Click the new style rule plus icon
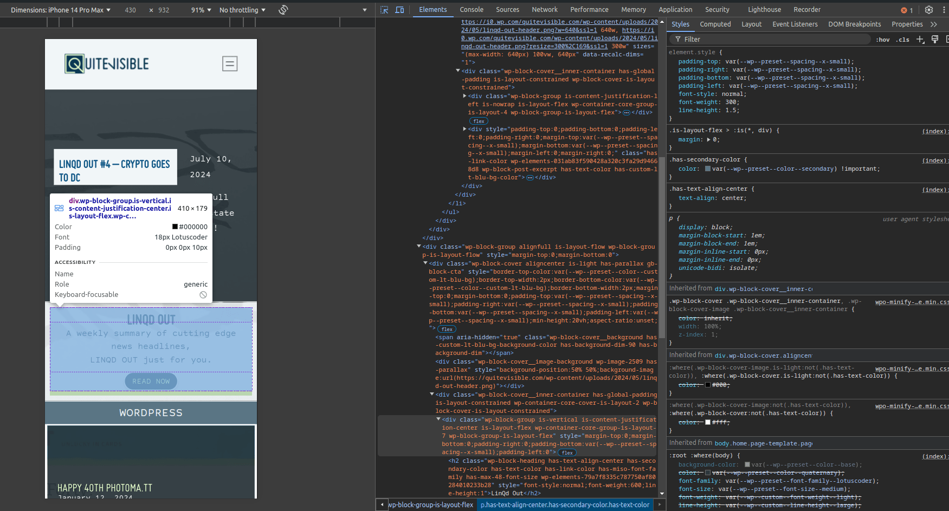949x511 pixels. click(920, 39)
